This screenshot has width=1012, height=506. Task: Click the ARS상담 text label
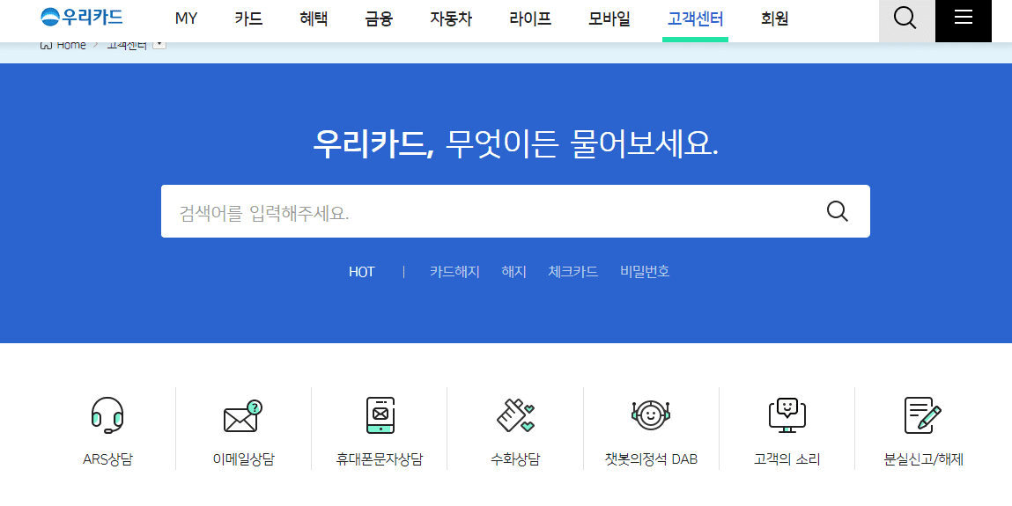[x=107, y=459]
